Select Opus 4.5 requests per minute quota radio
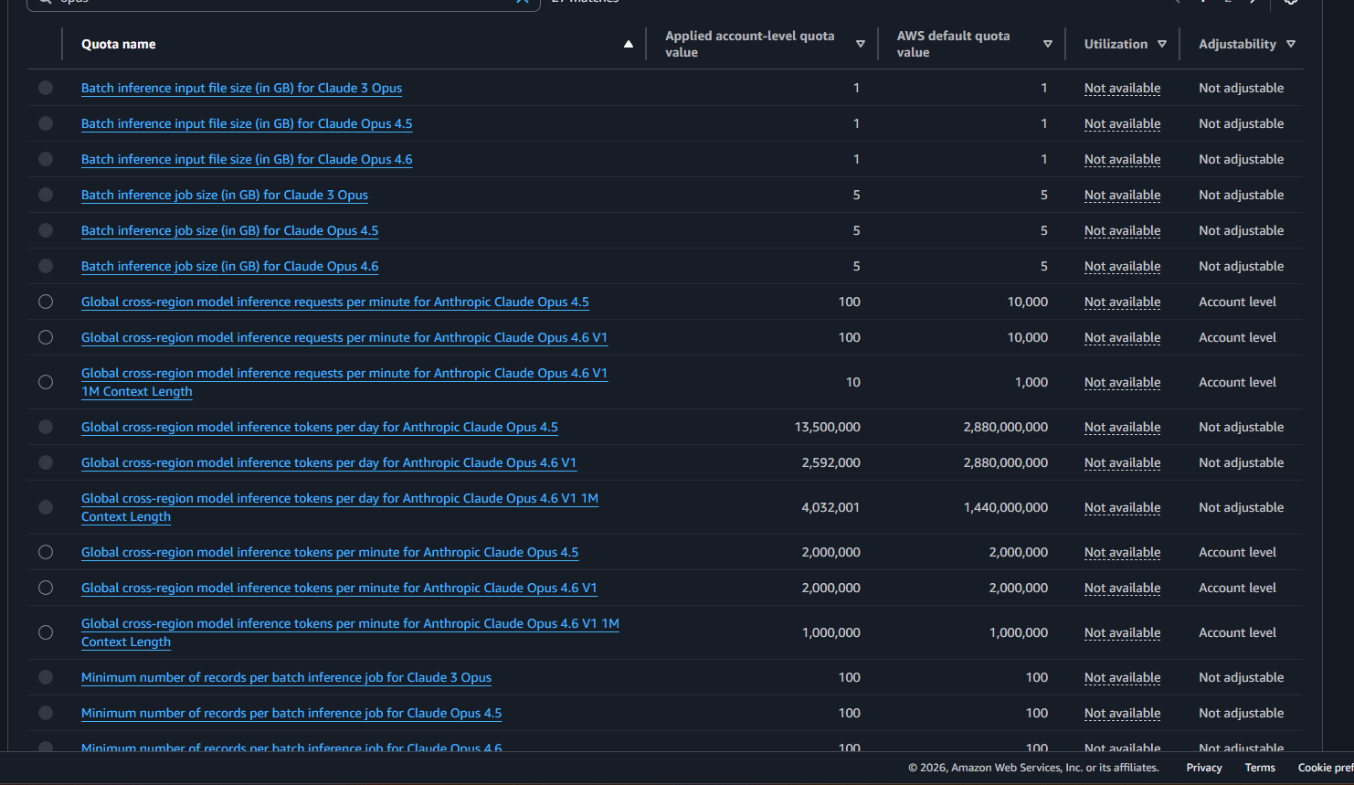The width and height of the screenshot is (1354, 785). point(46,302)
